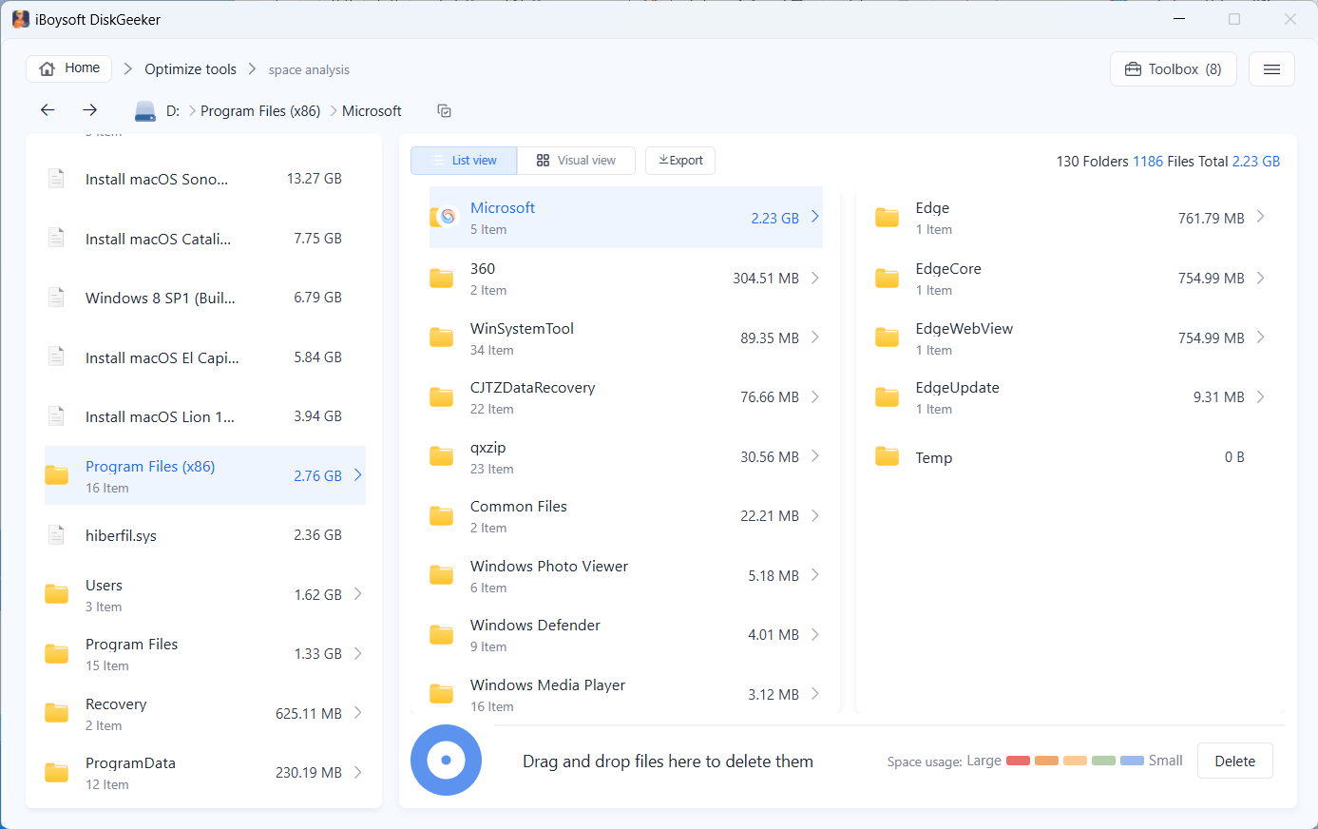The width and height of the screenshot is (1318, 829).
Task: Open the hamburger menu button
Action: pyautogui.click(x=1271, y=69)
